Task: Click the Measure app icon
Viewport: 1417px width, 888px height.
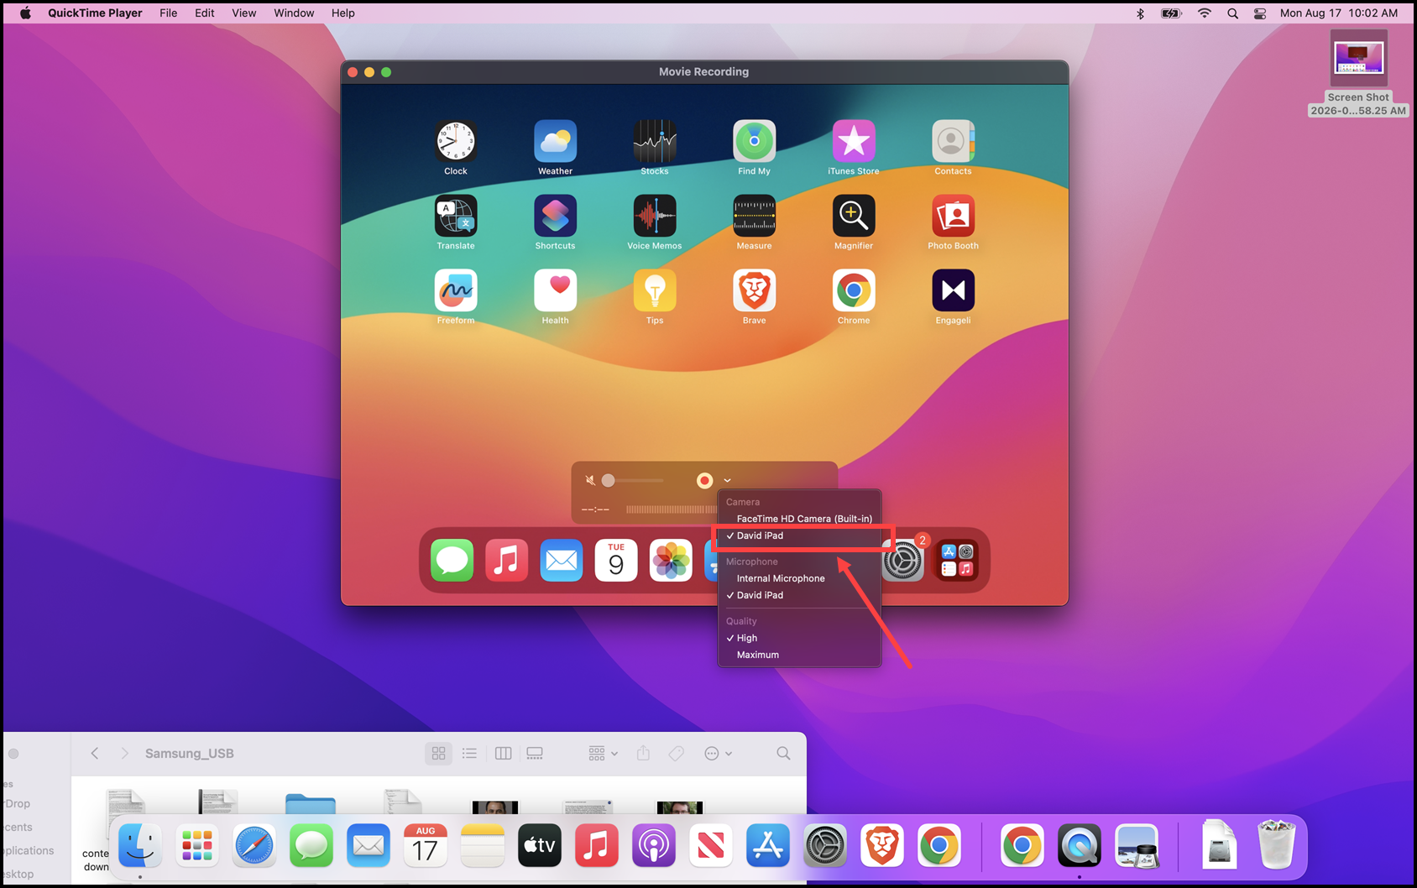Action: click(755, 216)
